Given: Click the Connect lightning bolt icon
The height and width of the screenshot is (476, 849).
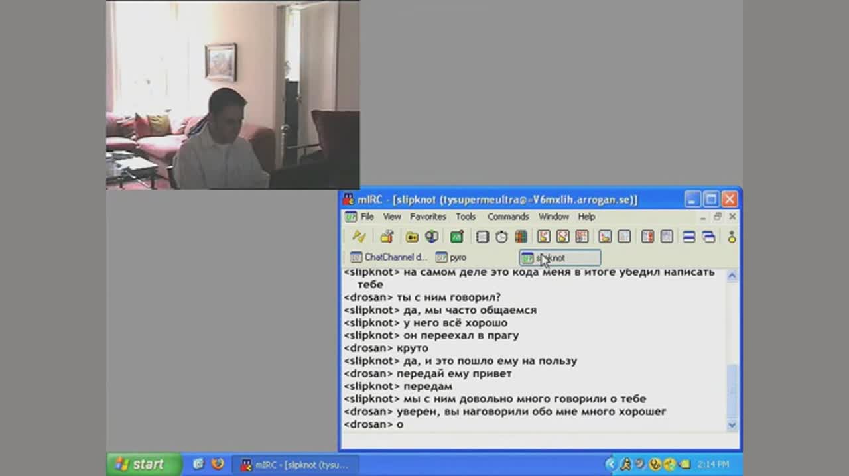Looking at the screenshot, I should point(359,237).
